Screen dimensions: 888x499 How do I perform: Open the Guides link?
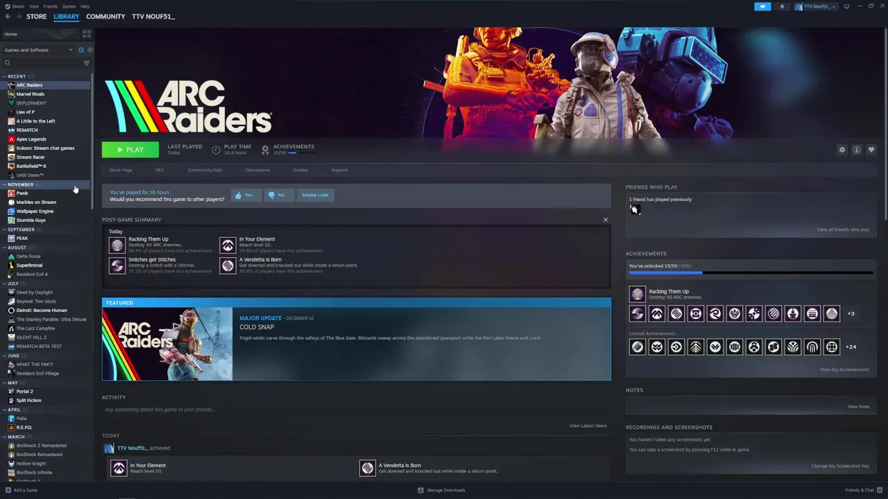coord(300,170)
